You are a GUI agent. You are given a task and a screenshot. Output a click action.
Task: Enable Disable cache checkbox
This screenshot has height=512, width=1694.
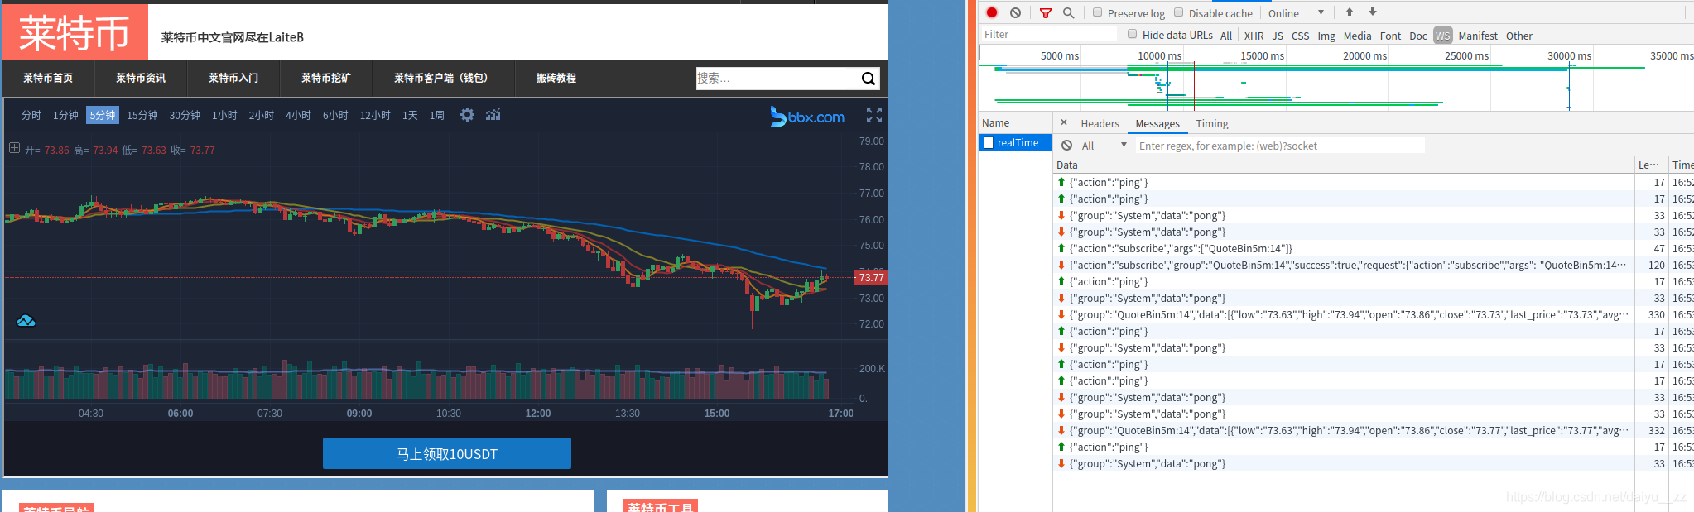[x=1178, y=12]
